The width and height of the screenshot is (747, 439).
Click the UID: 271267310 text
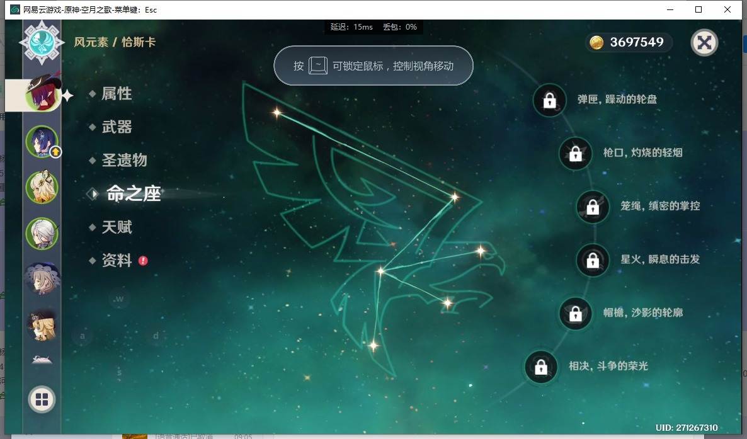(686, 428)
